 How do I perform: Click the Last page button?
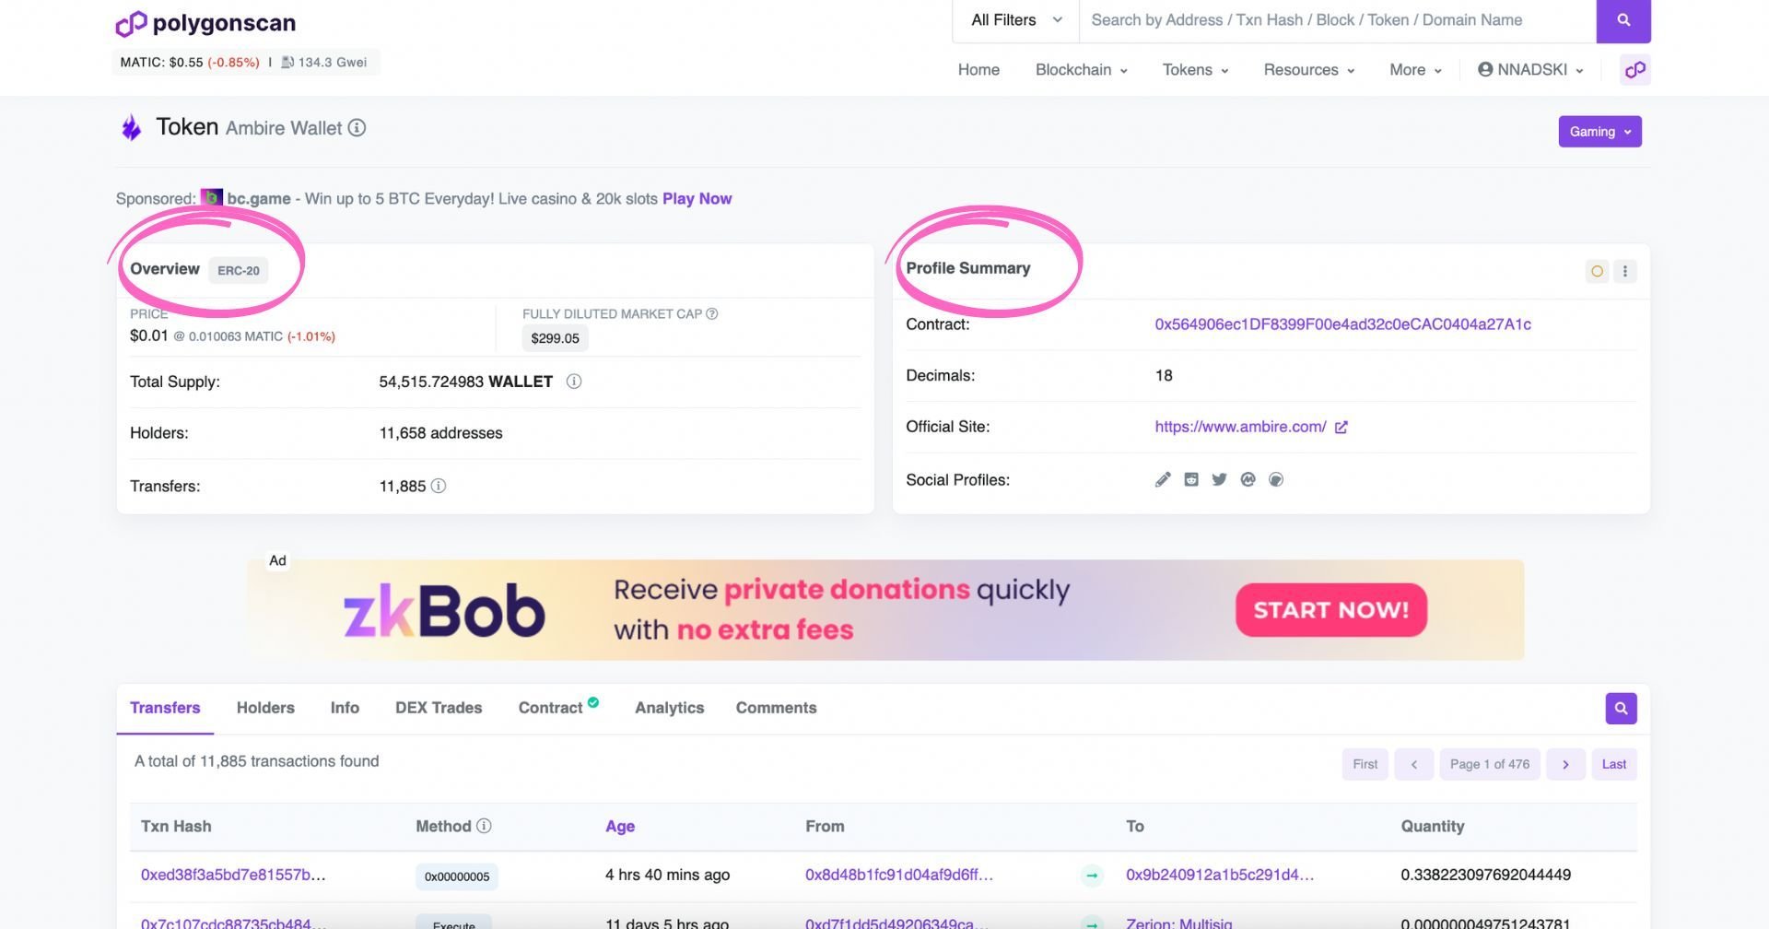tap(1614, 764)
